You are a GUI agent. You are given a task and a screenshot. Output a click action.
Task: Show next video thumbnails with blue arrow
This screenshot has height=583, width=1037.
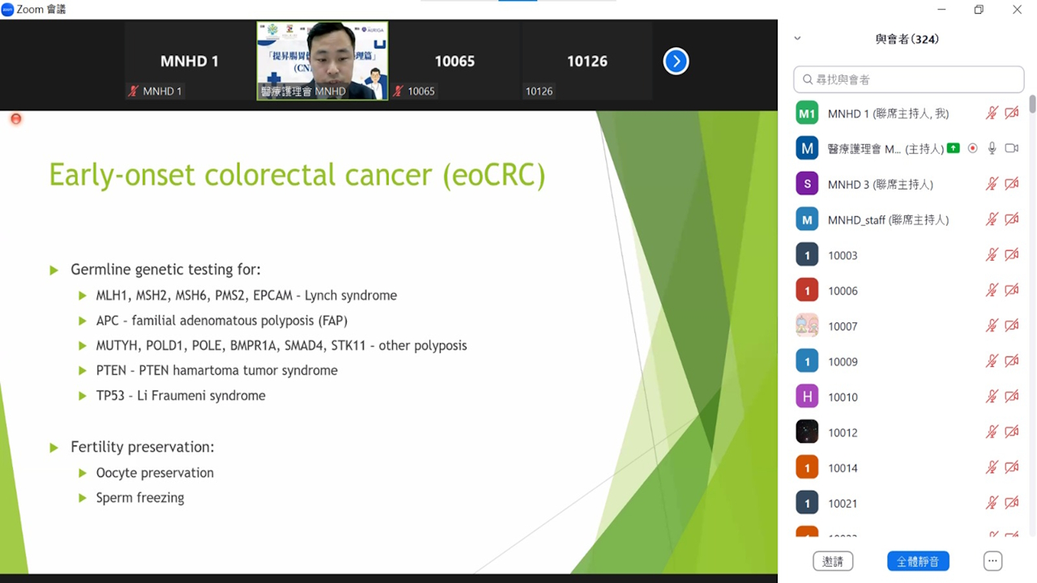676,61
